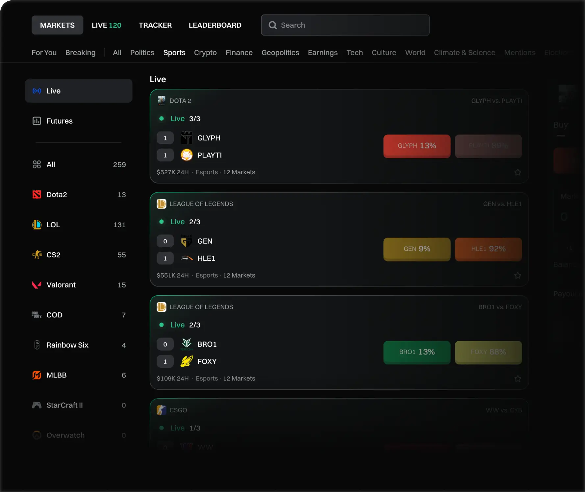
Task: Click the BRO1 team logo
Action: (187, 344)
